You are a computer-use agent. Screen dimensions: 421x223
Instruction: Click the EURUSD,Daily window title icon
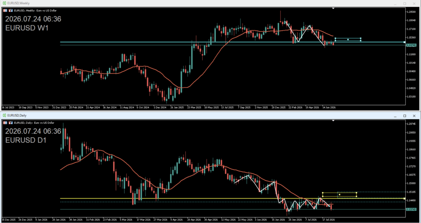(x=4, y=116)
